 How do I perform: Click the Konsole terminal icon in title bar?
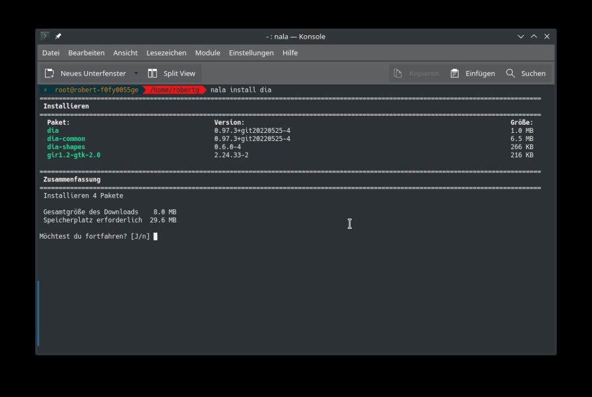click(45, 36)
